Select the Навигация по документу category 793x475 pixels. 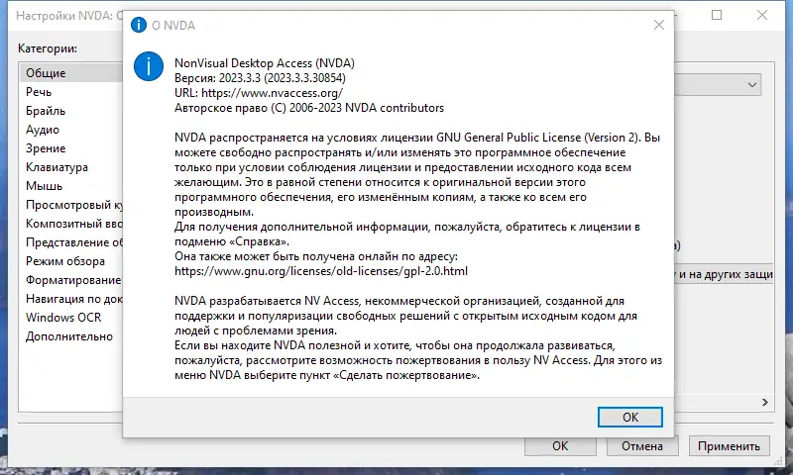[70, 299]
